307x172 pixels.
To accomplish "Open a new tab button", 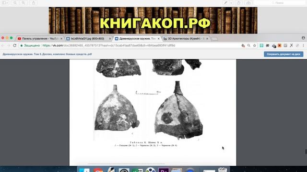I will pyautogui.click(x=214, y=39).
